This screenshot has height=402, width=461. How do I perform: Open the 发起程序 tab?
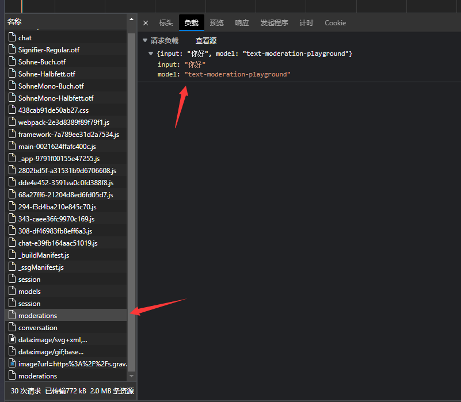274,23
